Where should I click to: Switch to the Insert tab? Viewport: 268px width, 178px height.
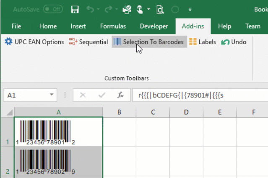tap(78, 26)
